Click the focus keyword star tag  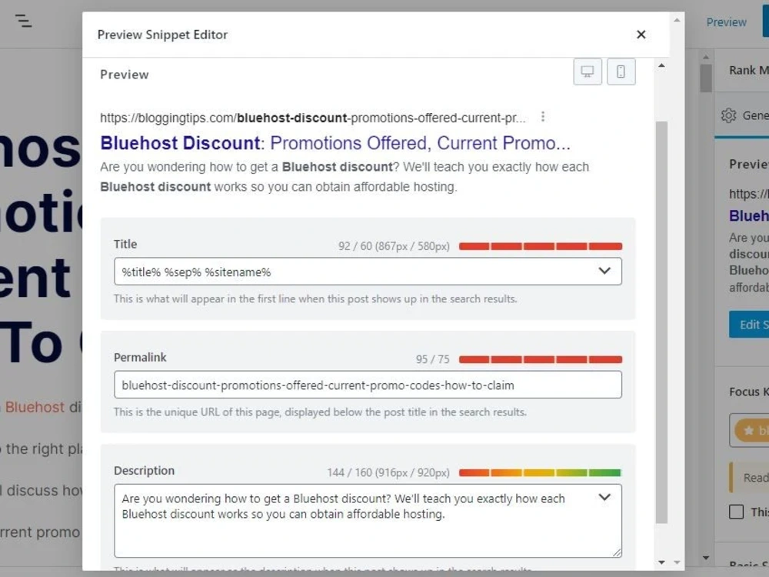[752, 431]
